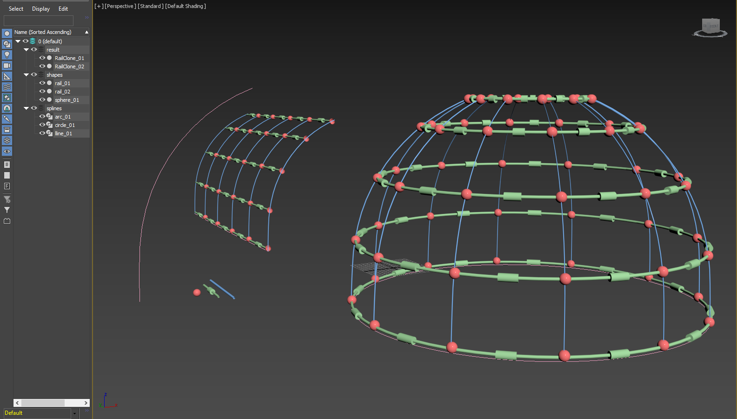Click the layer stack icon beside splines

click(41, 108)
